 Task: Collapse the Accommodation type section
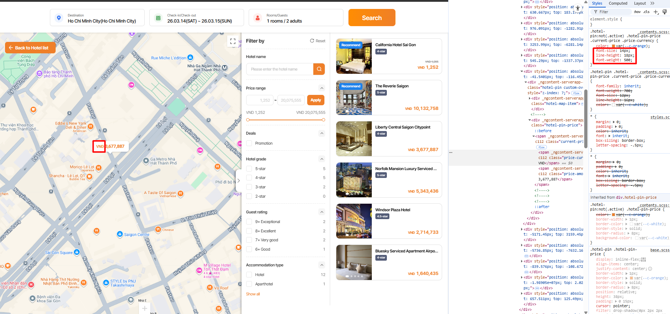322,265
